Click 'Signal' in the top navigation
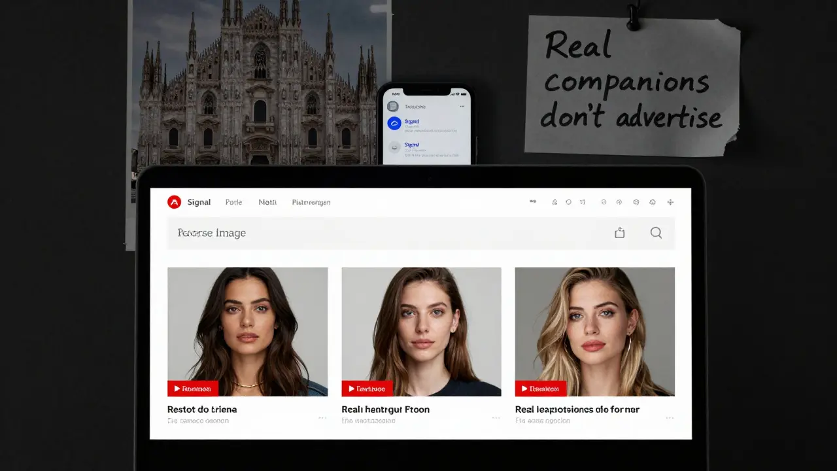This screenshot has height=471, width=837. [x=199, y=202]
